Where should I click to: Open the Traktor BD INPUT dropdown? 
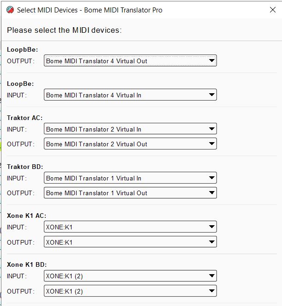(x=130, y=178)
